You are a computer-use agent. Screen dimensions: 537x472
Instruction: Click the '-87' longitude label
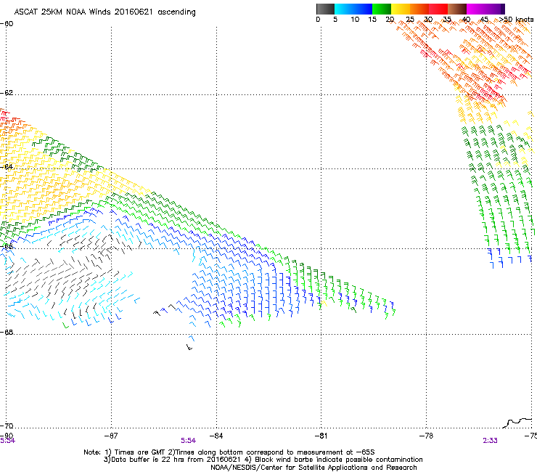111,436
